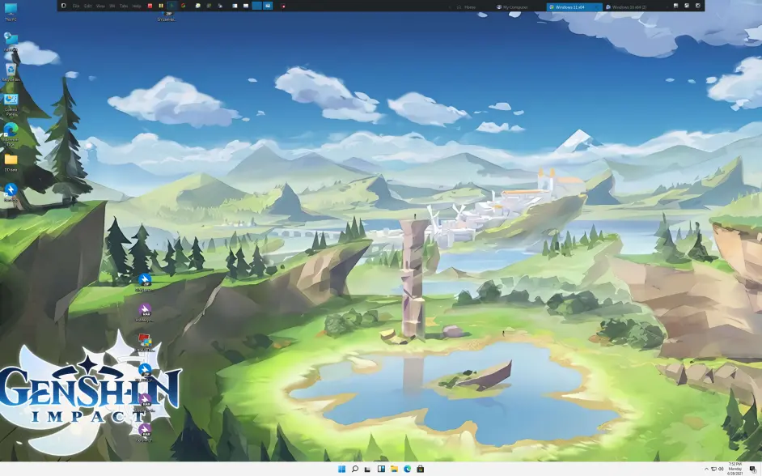Screen dimensions: 762x476
Task: Open the manage snapshots icon
Action: pos(220,6)
